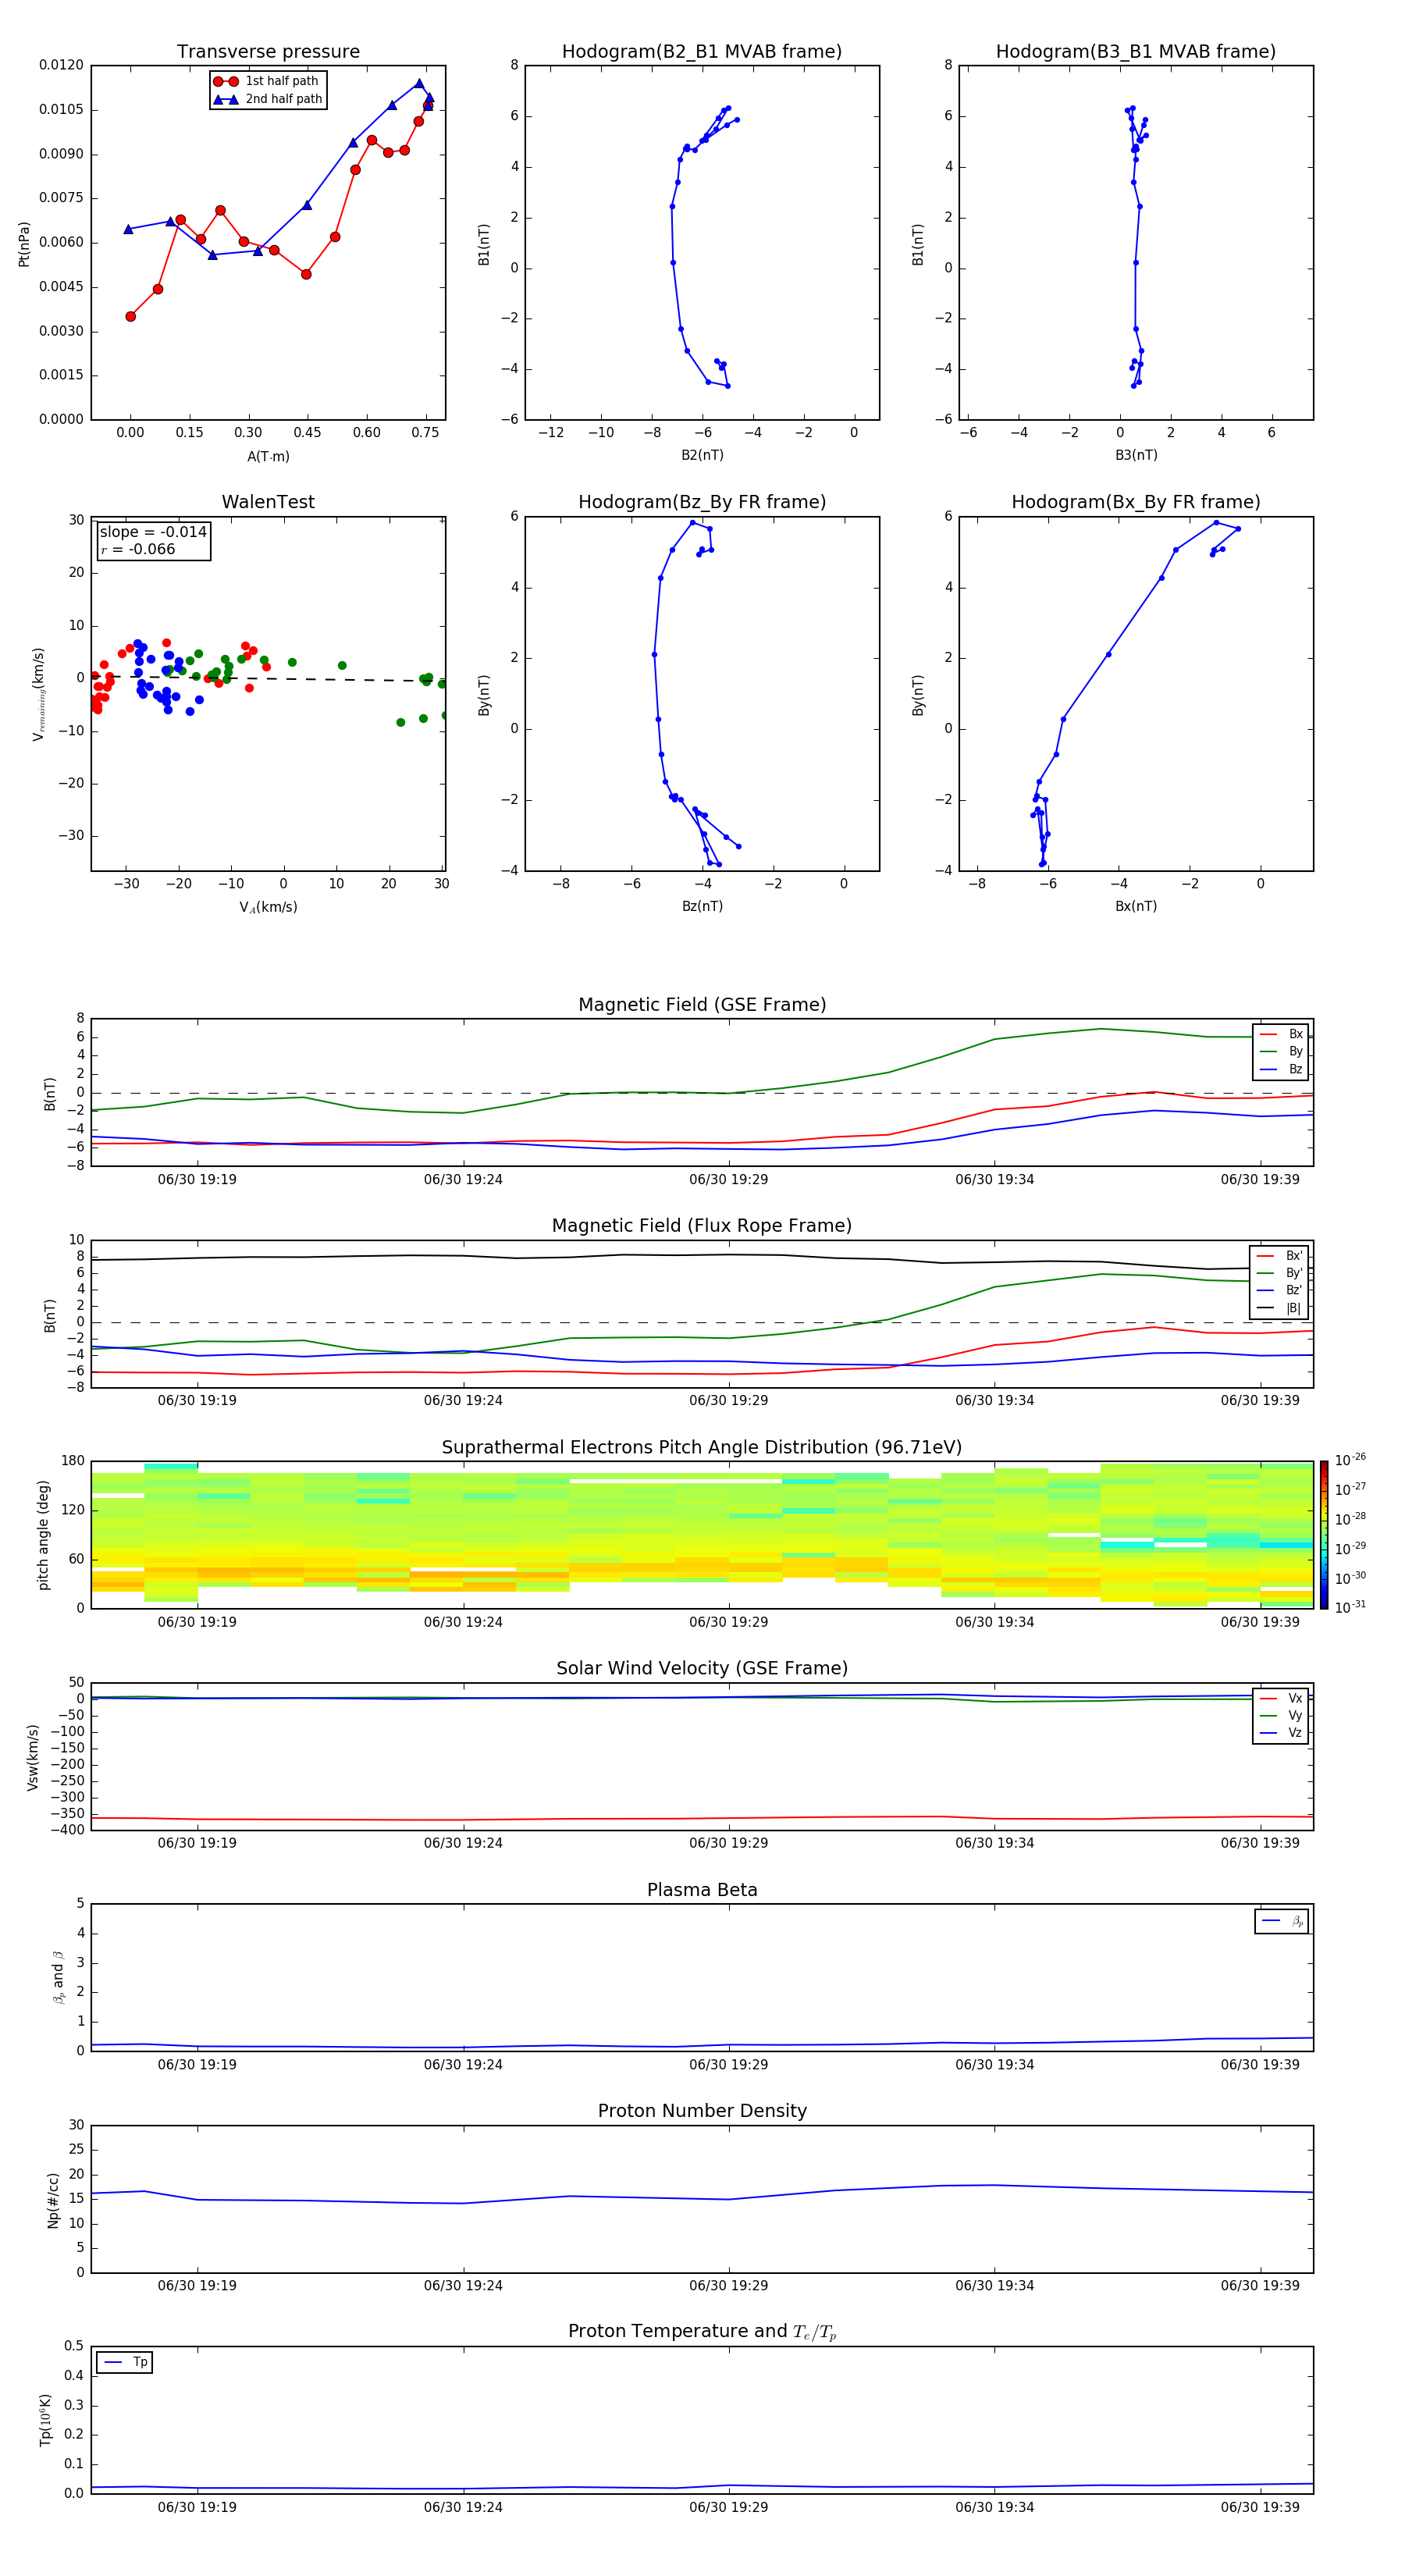Click the 'V_A(km/s)' axis label
Viewport: 1405px width, 2576px height.
[268, 908]
